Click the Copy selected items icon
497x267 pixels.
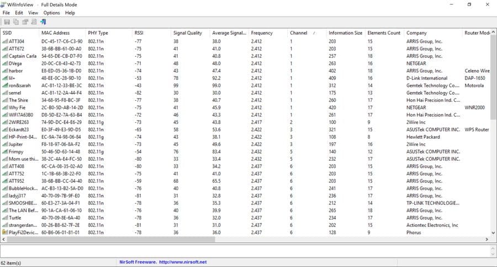click(16, 22)
